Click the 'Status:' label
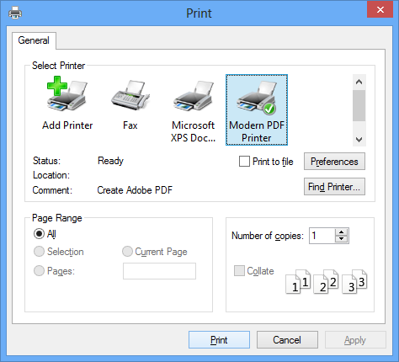 click(x=46, y=161)
